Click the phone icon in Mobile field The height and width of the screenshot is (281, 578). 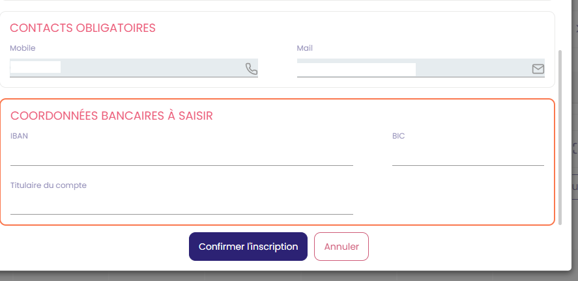tap(252, 69)
